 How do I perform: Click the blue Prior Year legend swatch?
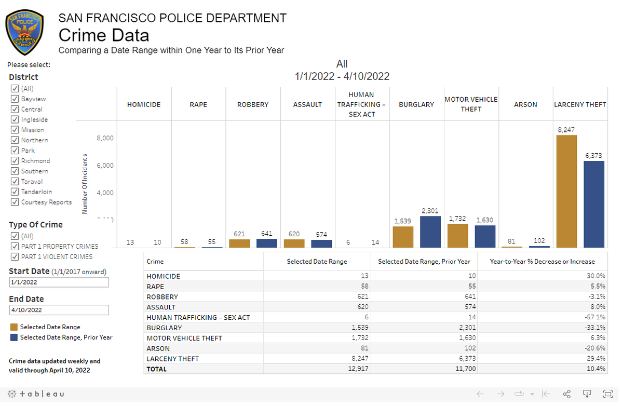[13, 337]
